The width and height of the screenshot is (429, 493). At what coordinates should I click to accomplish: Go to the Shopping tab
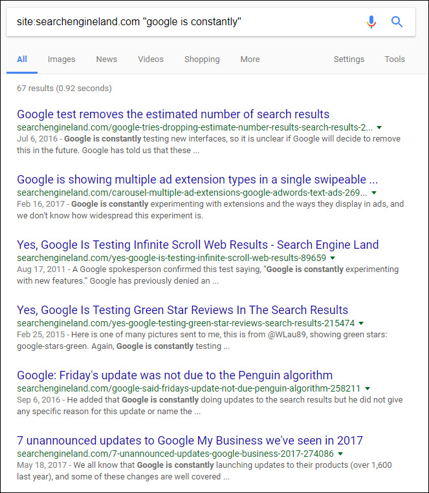(202, 59)
